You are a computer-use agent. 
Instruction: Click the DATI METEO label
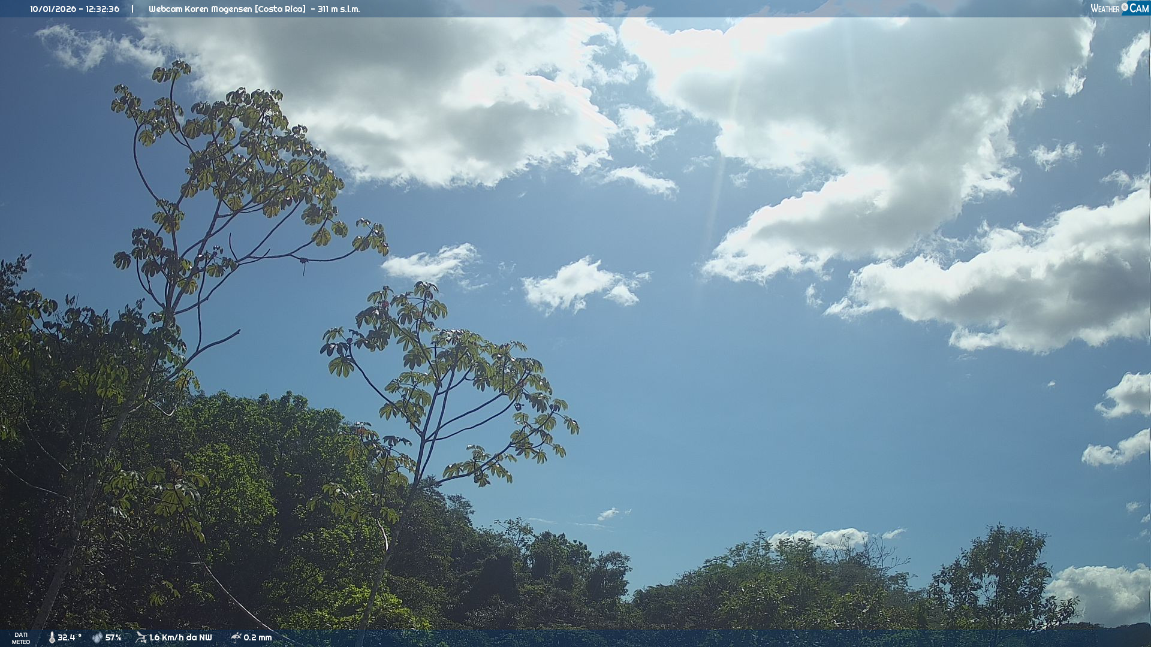(x=21, y=638)
